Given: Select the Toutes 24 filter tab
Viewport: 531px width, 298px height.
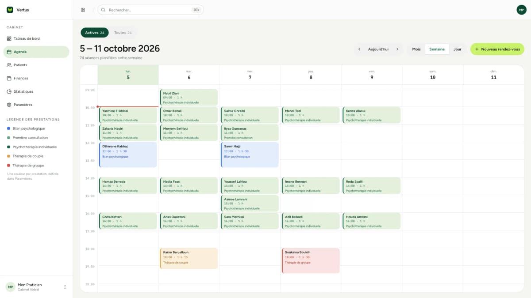Looking at the screenshot, I should [123, 33].
